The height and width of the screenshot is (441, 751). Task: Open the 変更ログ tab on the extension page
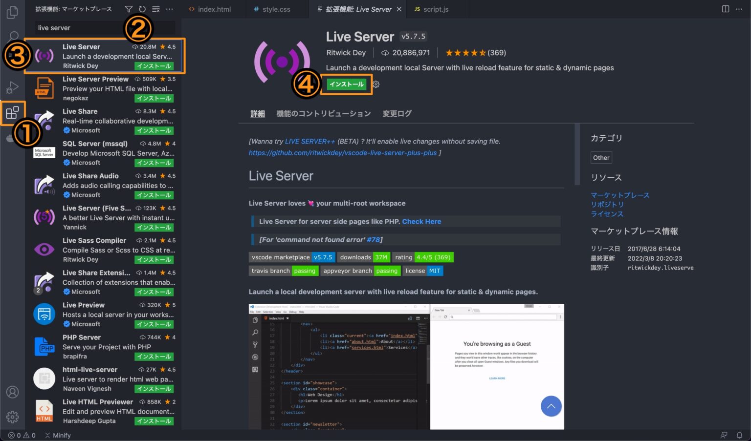[x=397, y=113]
